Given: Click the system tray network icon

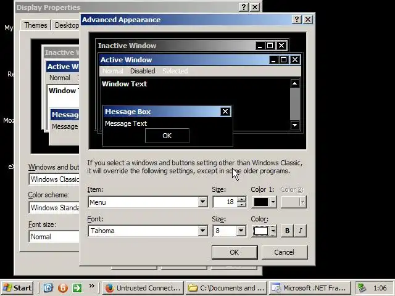Looking at the screenshot, I should pyautogui.click(x=362, y=288).
